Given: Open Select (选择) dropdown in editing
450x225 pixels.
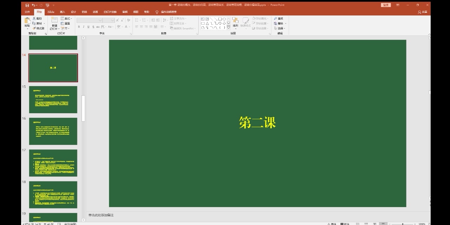Looking at the screenshot, I should point(280,28).
